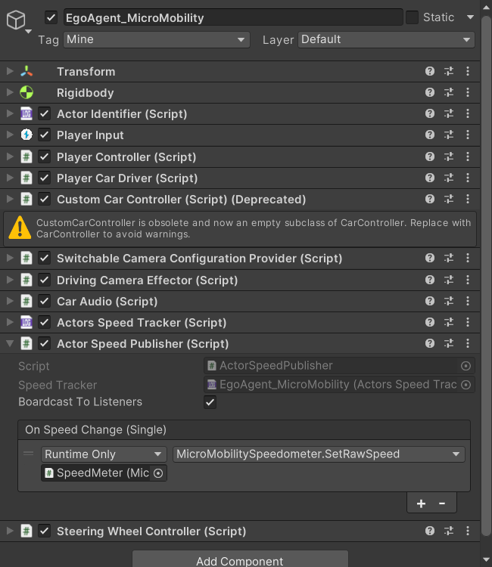Uncheck Boardcast To Listeners
This screenshot has width=492, height=567.
click(210, 402)
